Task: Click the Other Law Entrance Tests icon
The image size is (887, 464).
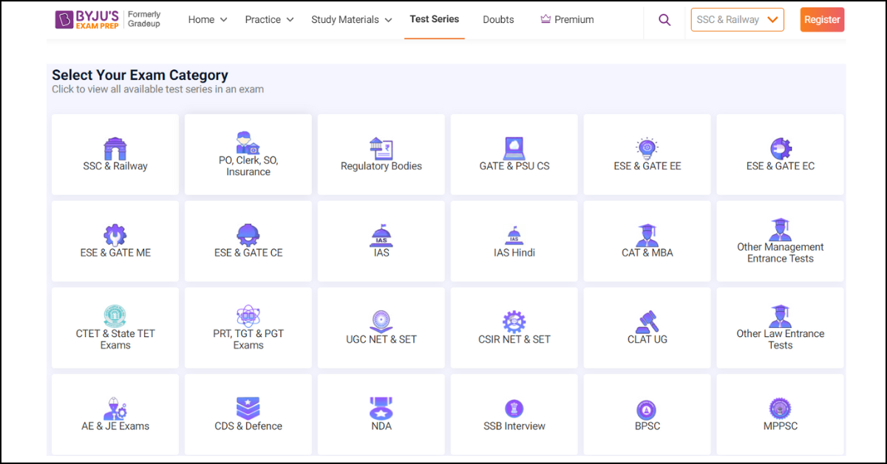Action: (780, 315)
